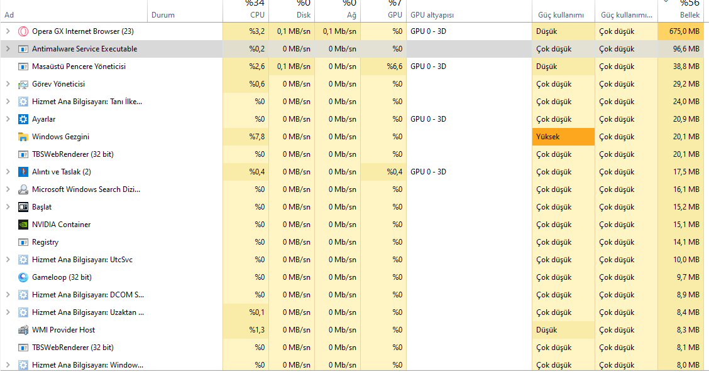Expand the Ayarlar process entry
The width and height of the screenshot is (709, 372).
pos(8,119)
